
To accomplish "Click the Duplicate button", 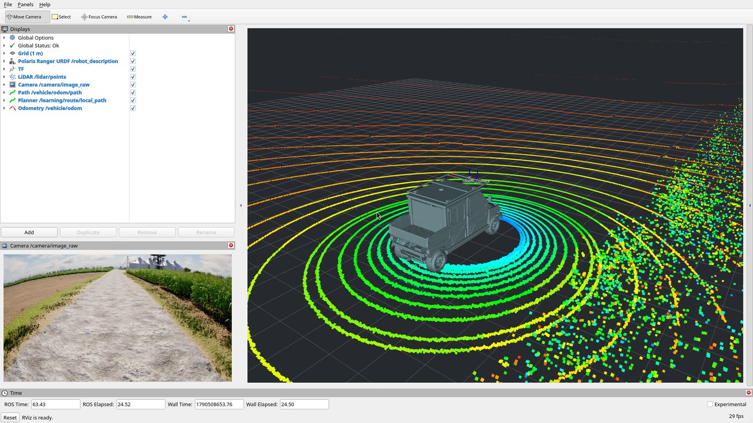I will [x=88, y=232].
